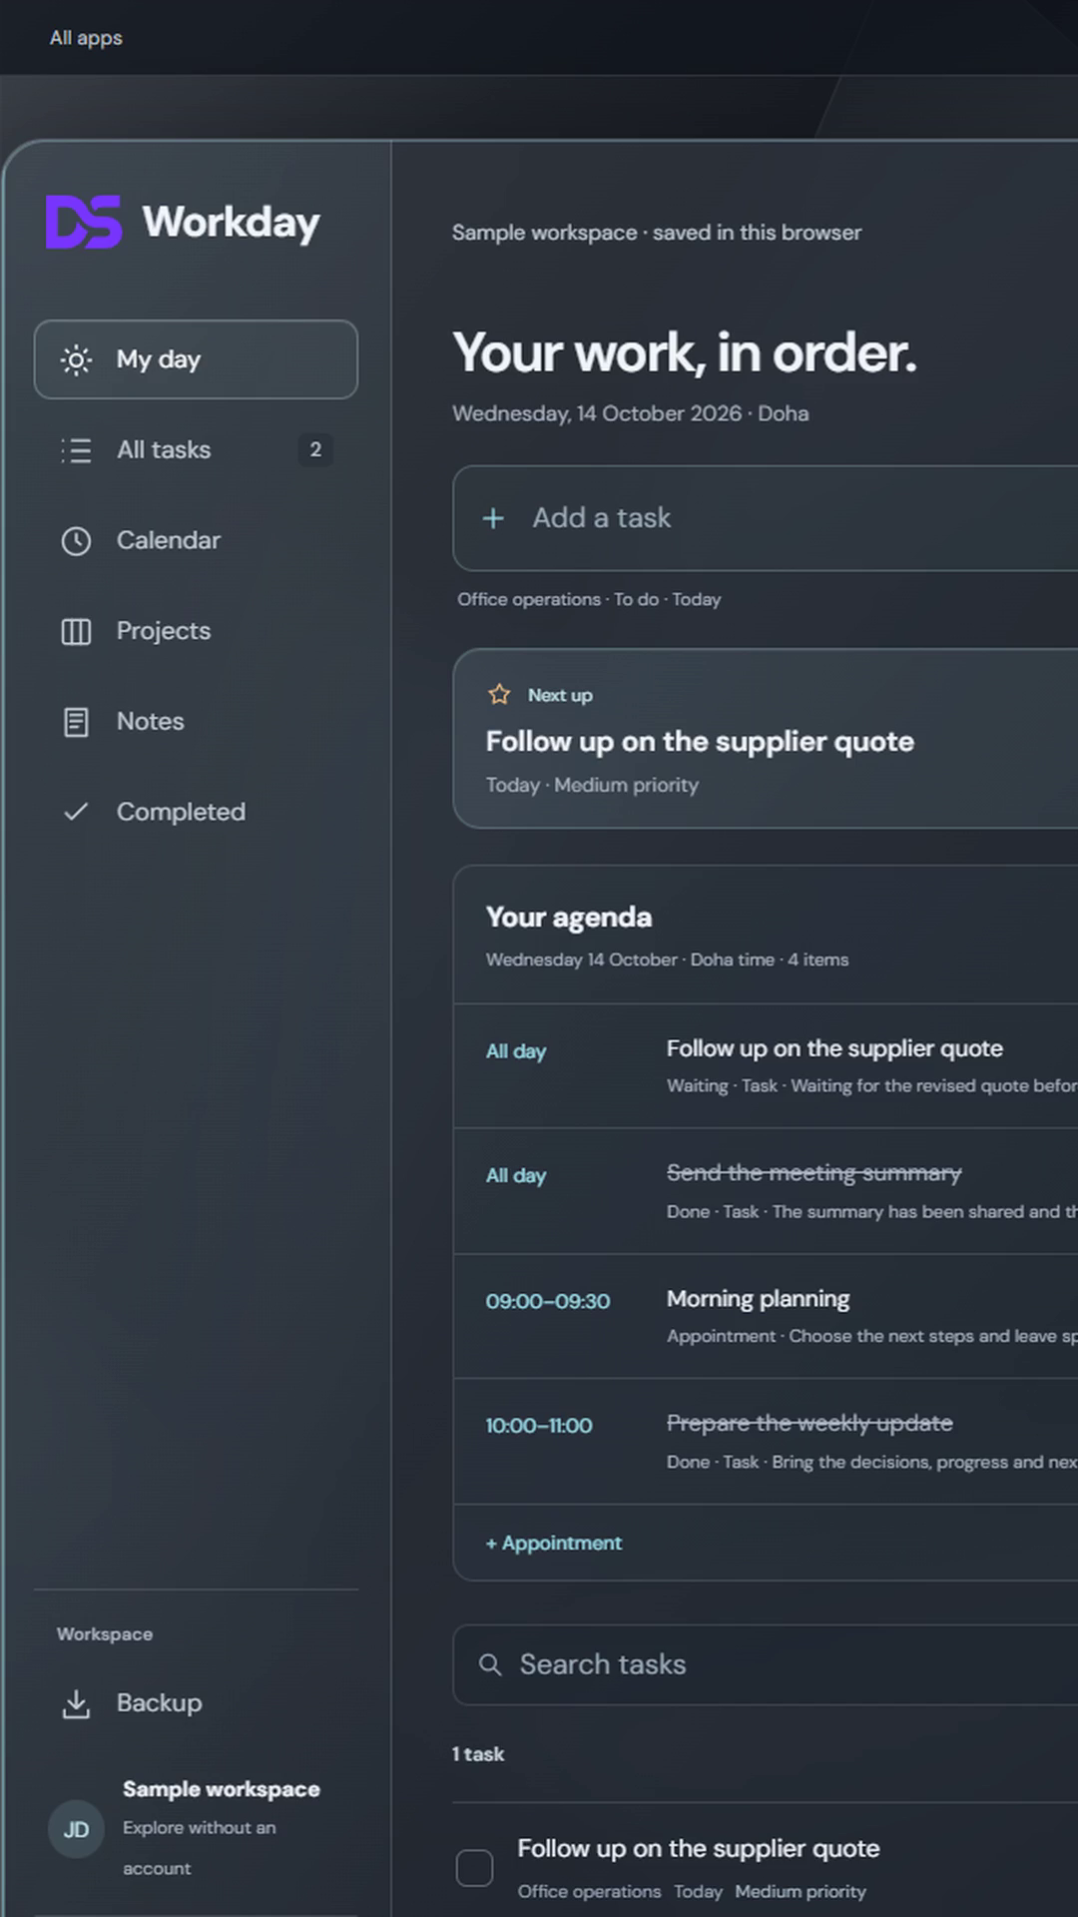The height and width of the screenshot is (1917, 1078).
Task: Click the Calendar clock icon
Action: point(76,541)
